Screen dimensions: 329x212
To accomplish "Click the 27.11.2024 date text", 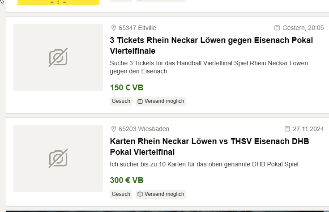I will [x=308, y=129].
